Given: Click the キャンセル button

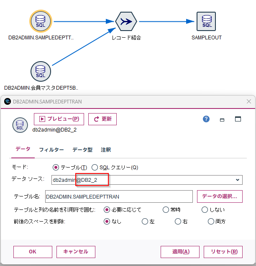Looking at the screenshot, I should (x=76, y=252).
